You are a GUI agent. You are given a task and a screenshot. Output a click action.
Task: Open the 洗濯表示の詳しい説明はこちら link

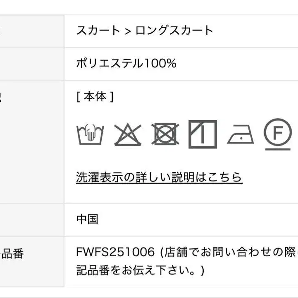click(x=159, y=177)
